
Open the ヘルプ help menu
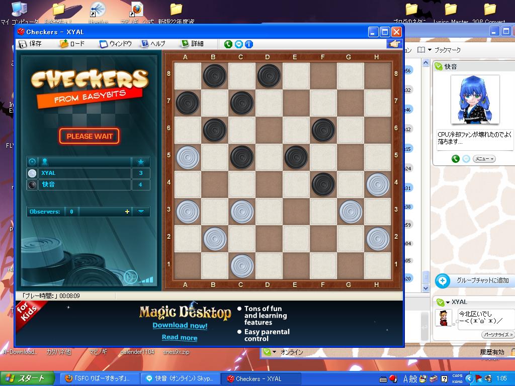[153, 44]
